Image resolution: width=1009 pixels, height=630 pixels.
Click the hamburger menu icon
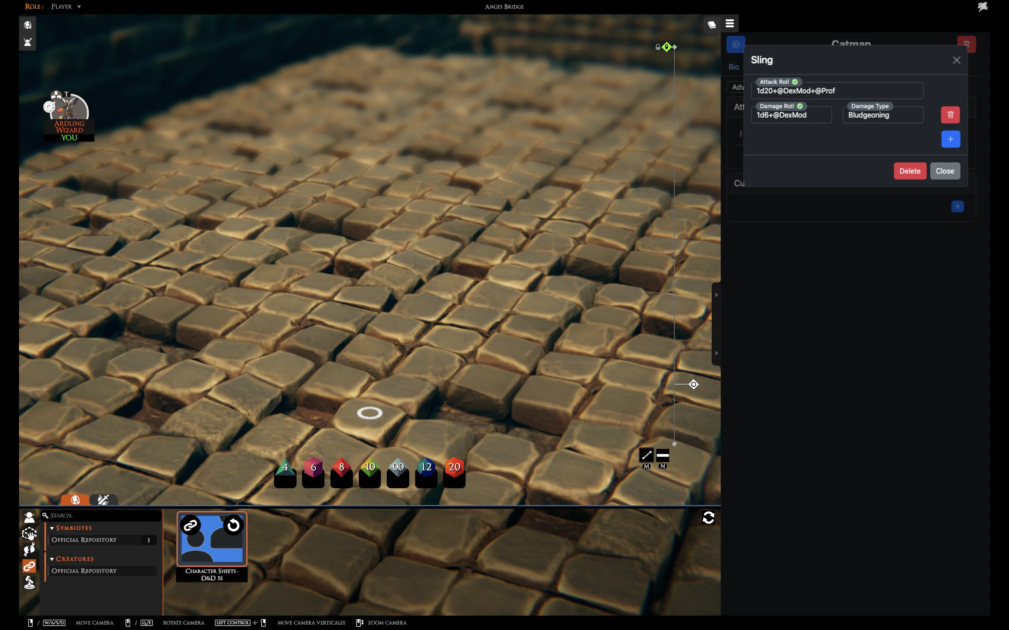pyautogui.click(x=729, y=24)
